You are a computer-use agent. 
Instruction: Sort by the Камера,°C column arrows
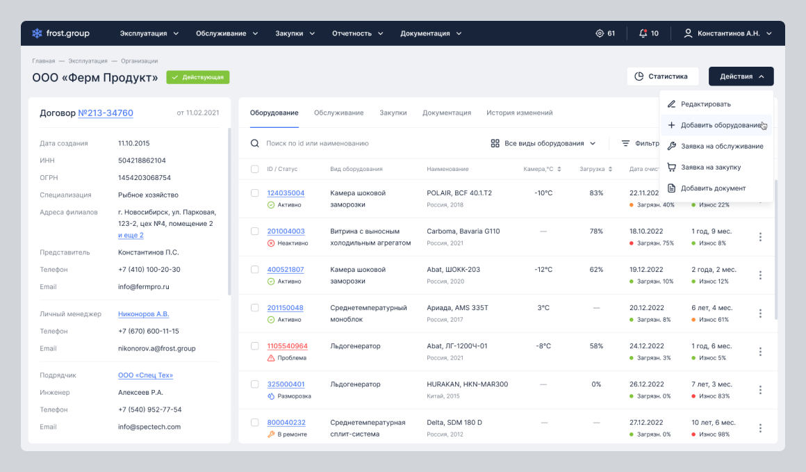559,169
